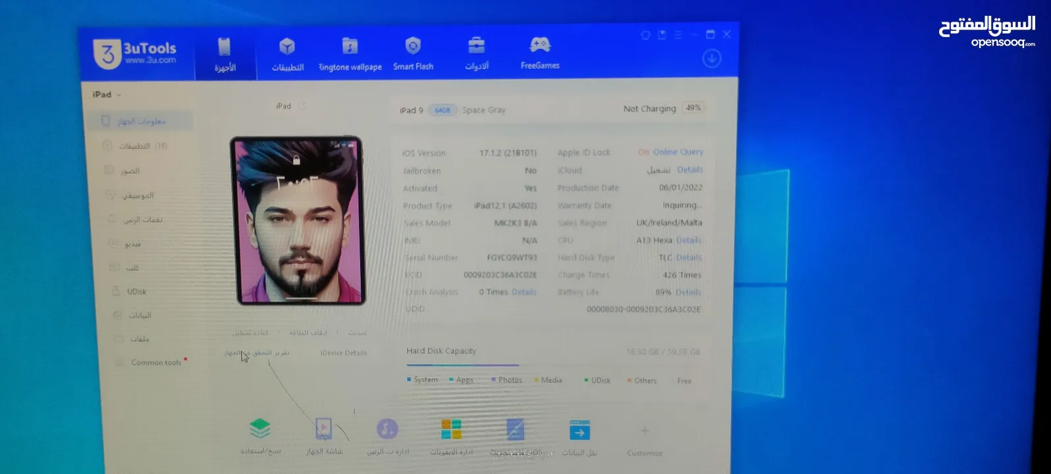Click the 3uTools logo
This screenshot has height=474, width=1051.
point(136,53)
